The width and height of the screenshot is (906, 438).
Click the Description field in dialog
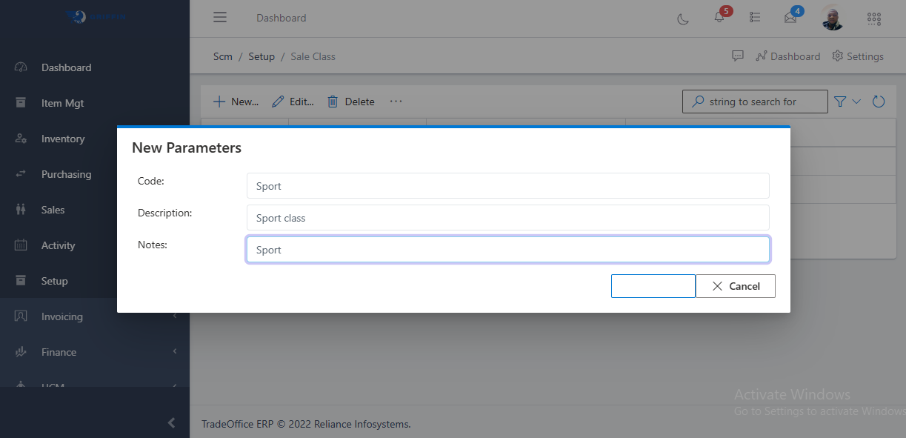point(507,218)
